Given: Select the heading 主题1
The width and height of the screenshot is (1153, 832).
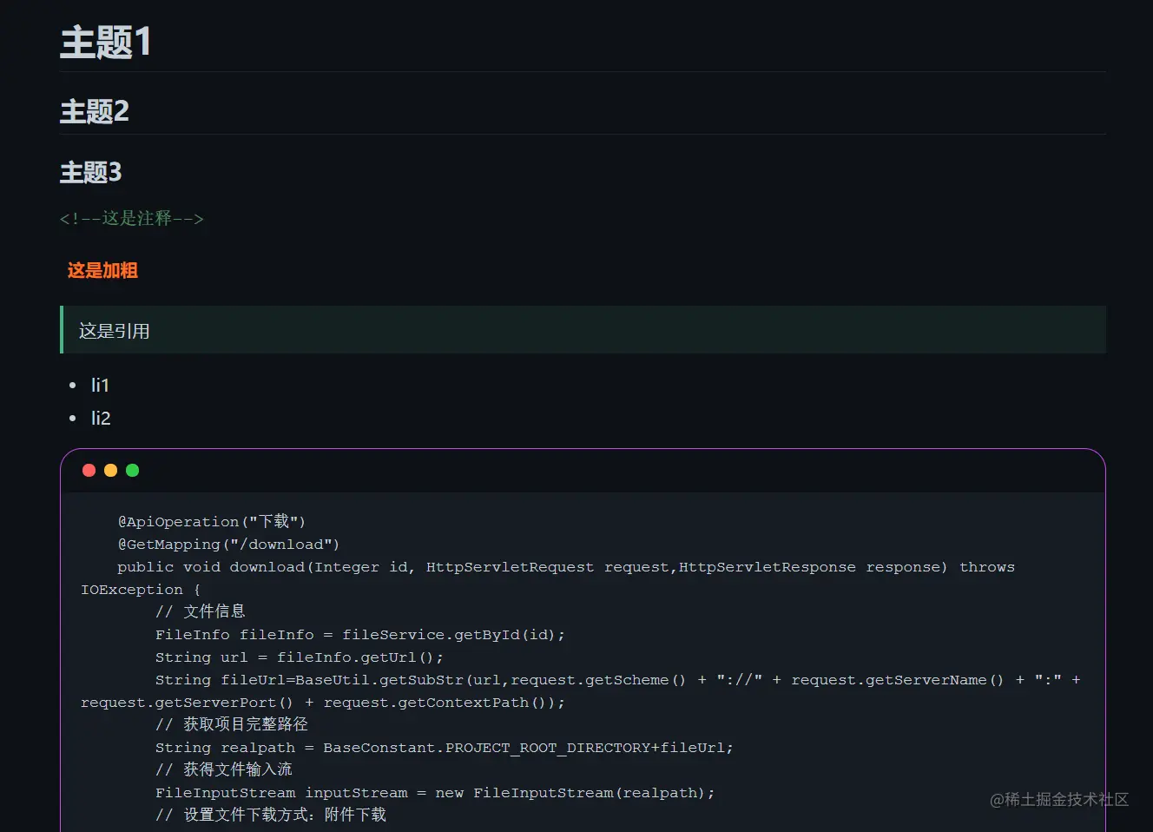Looking at the screenshot, I should (106, 42).
